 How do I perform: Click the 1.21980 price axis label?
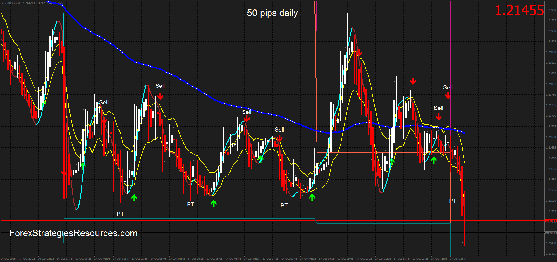point(551,10)
